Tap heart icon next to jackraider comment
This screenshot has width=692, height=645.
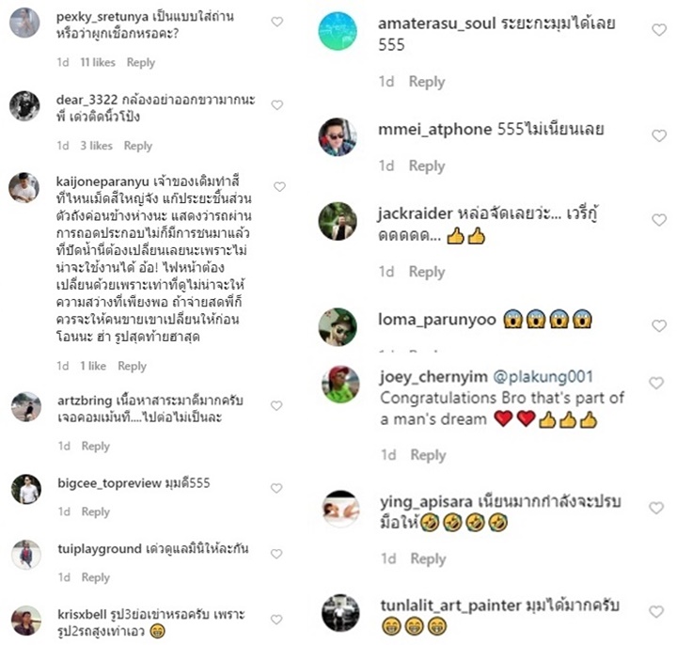659,220
